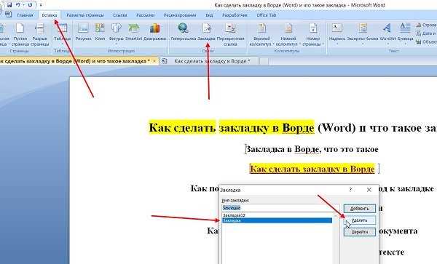Click the Дата и время ribbon item
This screenshot has width=437, height=264.
tap(426, 33)
